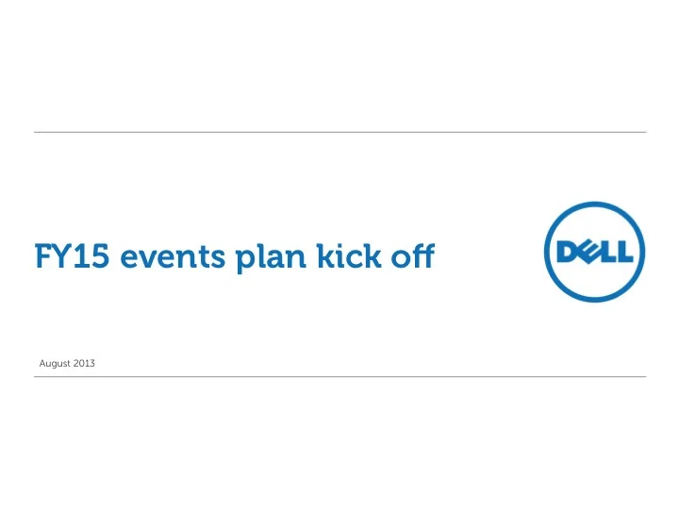679x508 pixels.
Task: Click the letter F starting the title
Action: [42, 255]
